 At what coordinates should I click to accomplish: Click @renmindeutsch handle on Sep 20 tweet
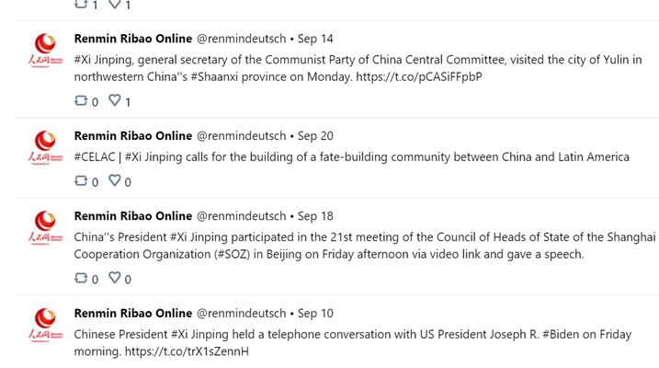(241, 136)
